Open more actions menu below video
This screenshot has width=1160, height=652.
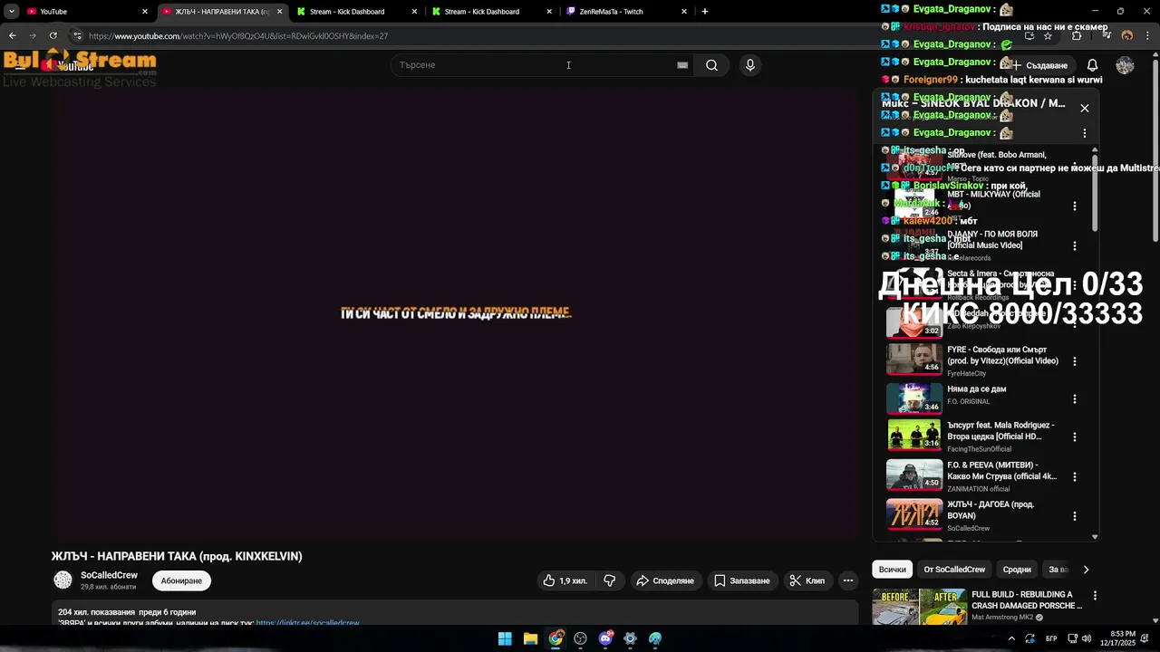click(848, 580)
